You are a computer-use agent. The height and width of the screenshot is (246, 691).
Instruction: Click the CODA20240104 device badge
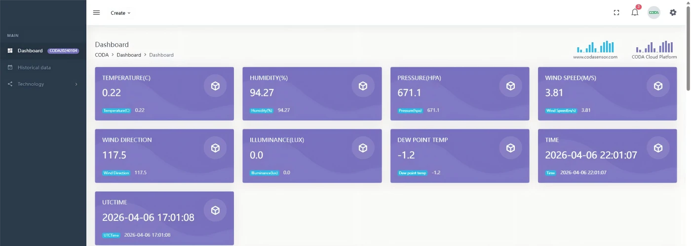tap(63, 51)
